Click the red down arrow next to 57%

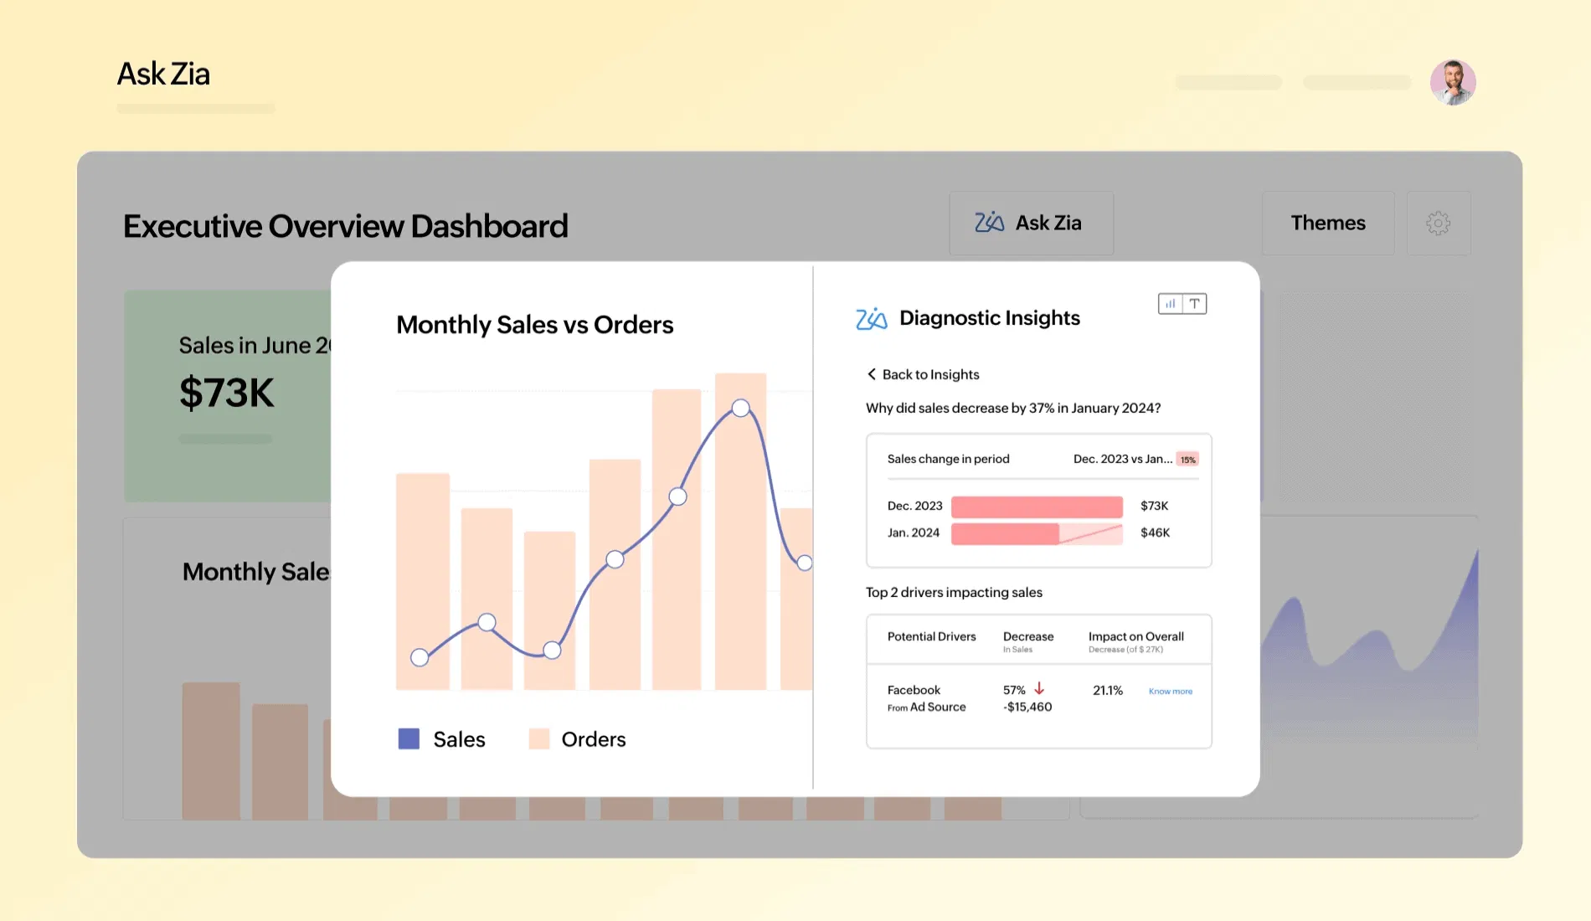(1039, 688)
